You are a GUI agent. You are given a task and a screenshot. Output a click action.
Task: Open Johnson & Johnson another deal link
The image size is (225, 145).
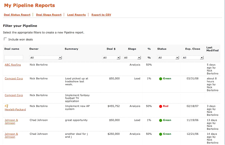11,135
